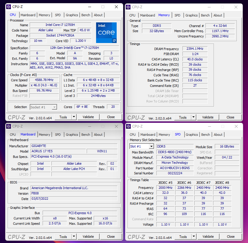Click motherboard model field AORUS 17 YE5

[x=58, y=151]
